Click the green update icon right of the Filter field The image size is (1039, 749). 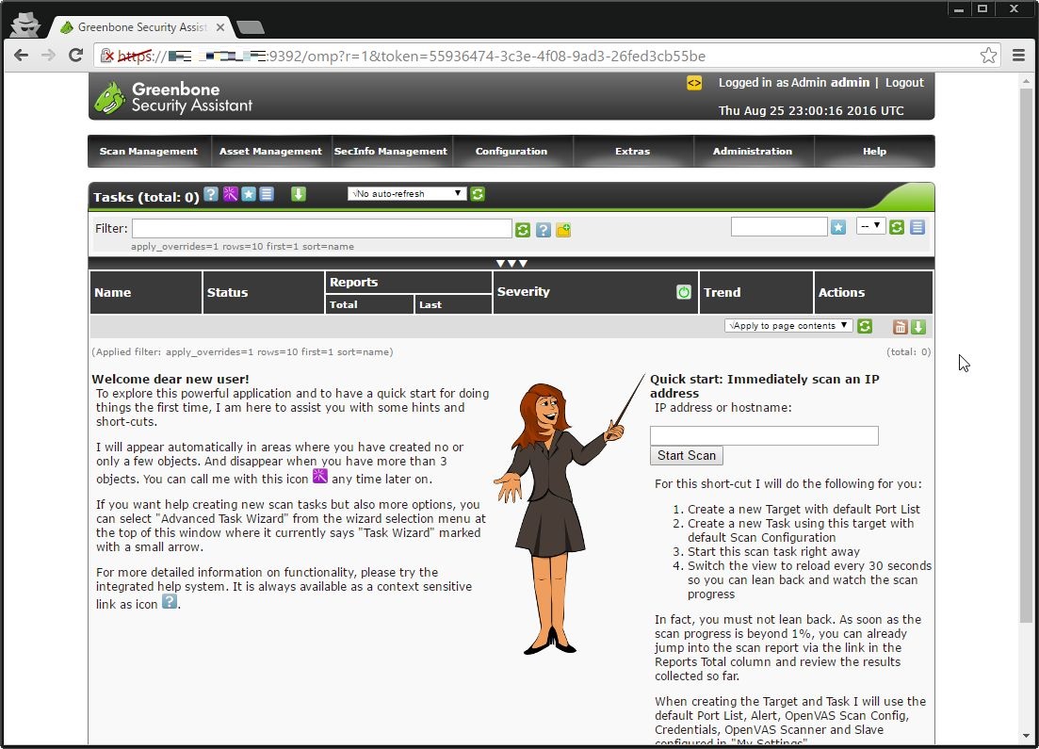(523, 229)
